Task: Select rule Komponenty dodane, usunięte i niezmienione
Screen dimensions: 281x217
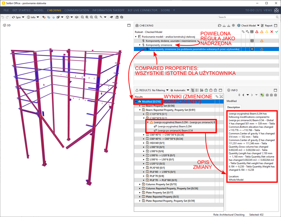Action: tap(171, 41)
